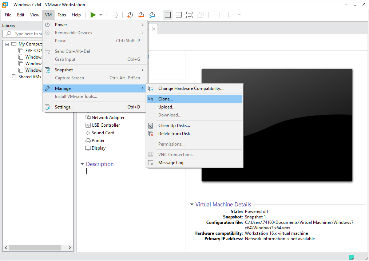
Task: Click the Unity mode toolbar icon
Action: 201,15
